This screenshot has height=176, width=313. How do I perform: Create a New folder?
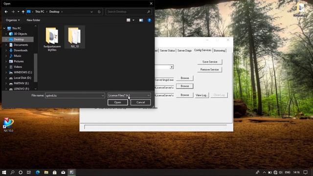point(33,20)
